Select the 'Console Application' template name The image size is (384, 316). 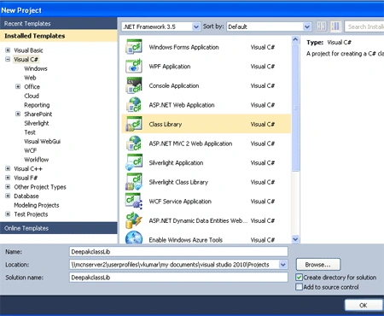[174, 85]
